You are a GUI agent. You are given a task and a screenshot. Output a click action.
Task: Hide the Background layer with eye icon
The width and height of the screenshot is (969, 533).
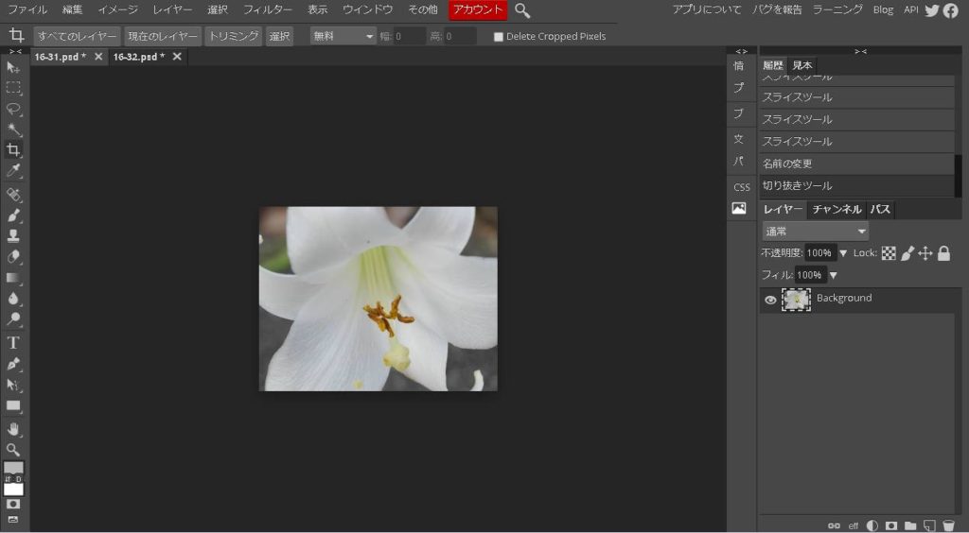[x=770, y=300]
